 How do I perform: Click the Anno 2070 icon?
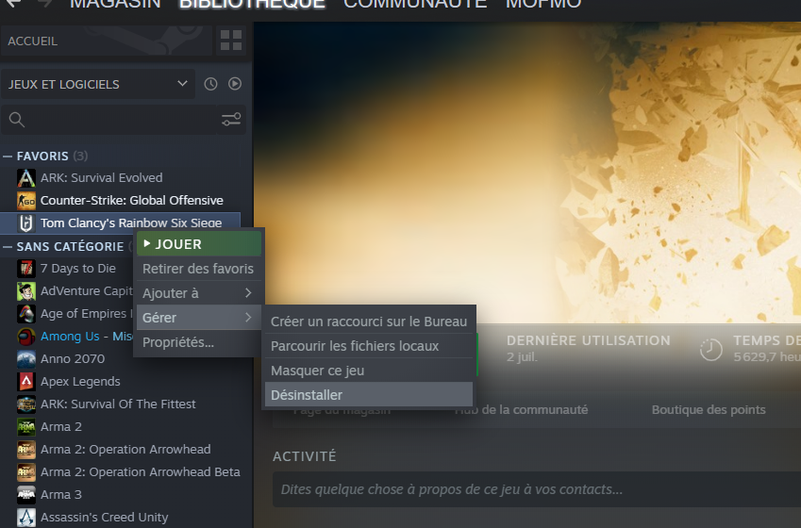[x=26, y=359]
